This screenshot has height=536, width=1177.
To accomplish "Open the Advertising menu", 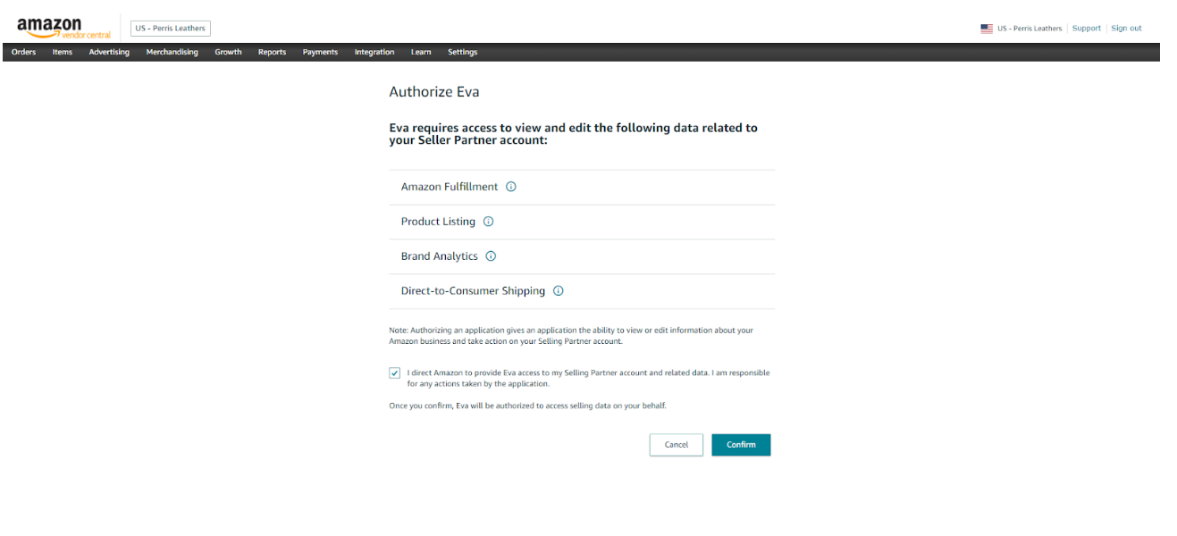I will coord(109,52).
